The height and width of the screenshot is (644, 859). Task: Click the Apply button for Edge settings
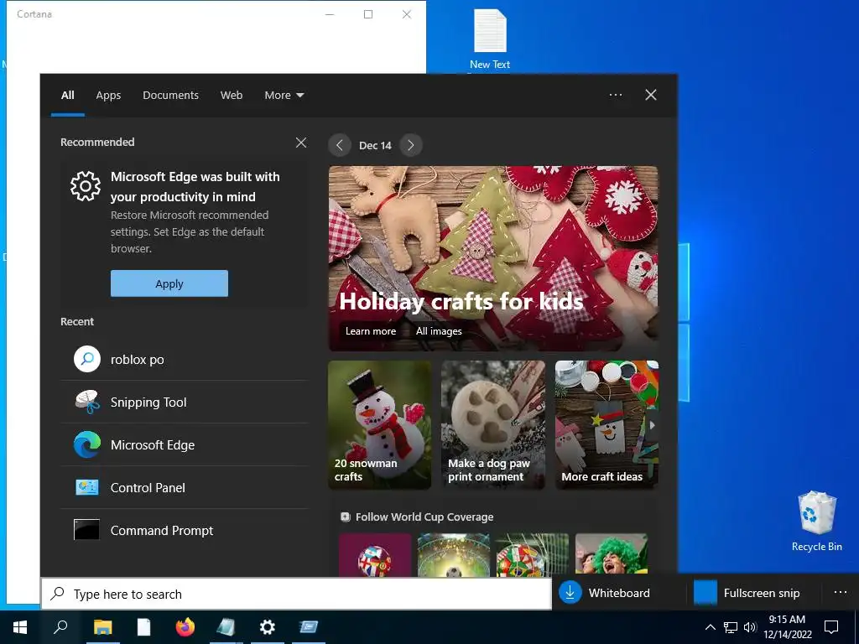[x=169, y=283]
